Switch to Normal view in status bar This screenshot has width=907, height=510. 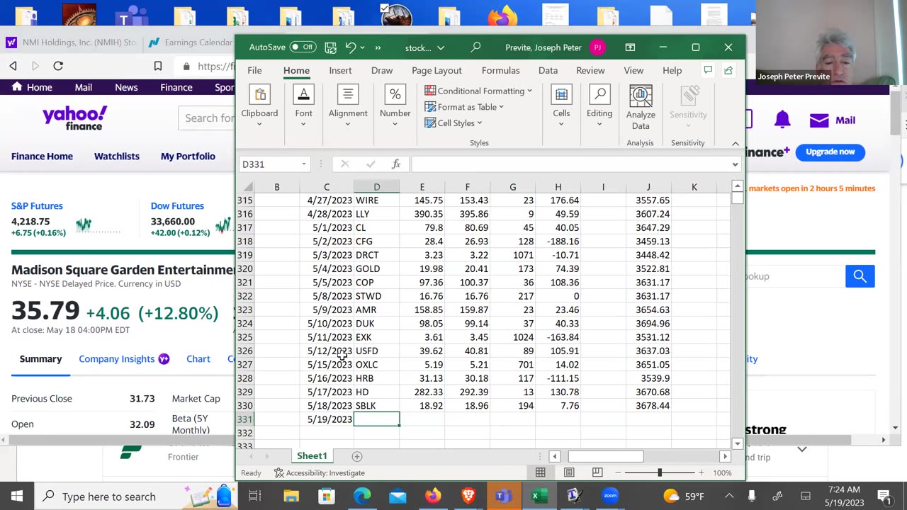coord(541,473)
